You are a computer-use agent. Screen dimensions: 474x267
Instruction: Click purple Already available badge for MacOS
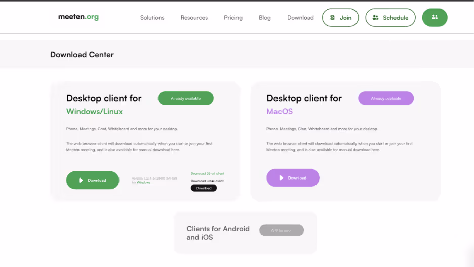click(386, 98)
